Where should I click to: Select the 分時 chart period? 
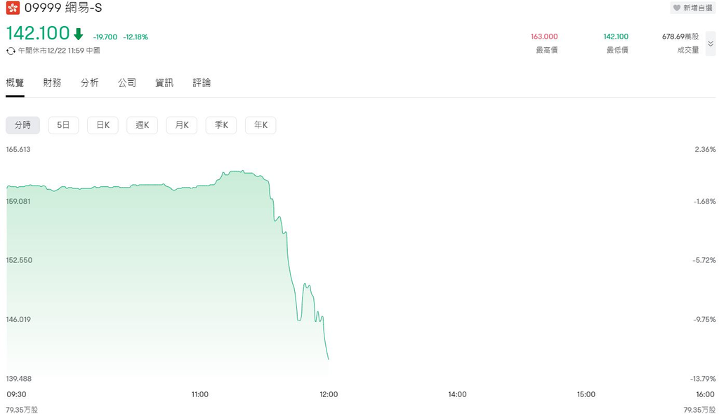(23, 125)
